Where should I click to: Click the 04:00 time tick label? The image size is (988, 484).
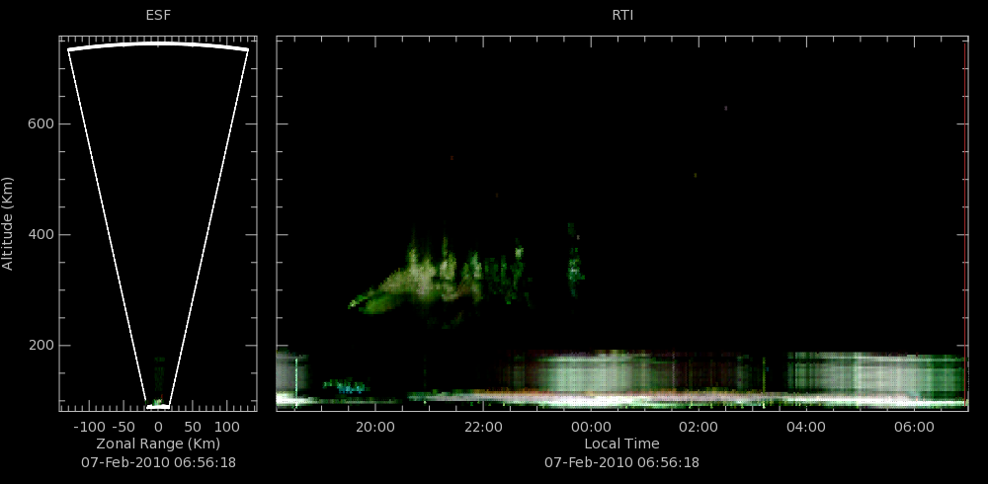click(x=806, y=428)
